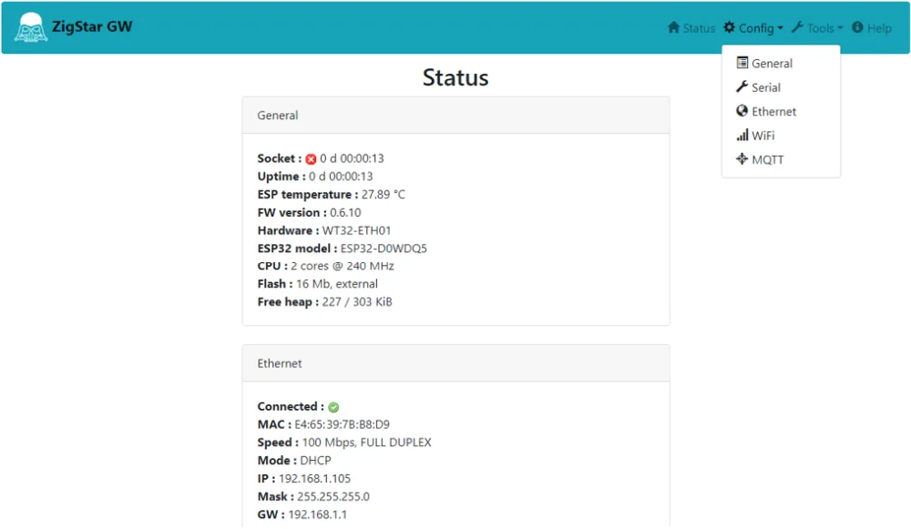Click the ZigStar Darth Vader logo icon
This screenshot has height=529, width=911.
30,27
